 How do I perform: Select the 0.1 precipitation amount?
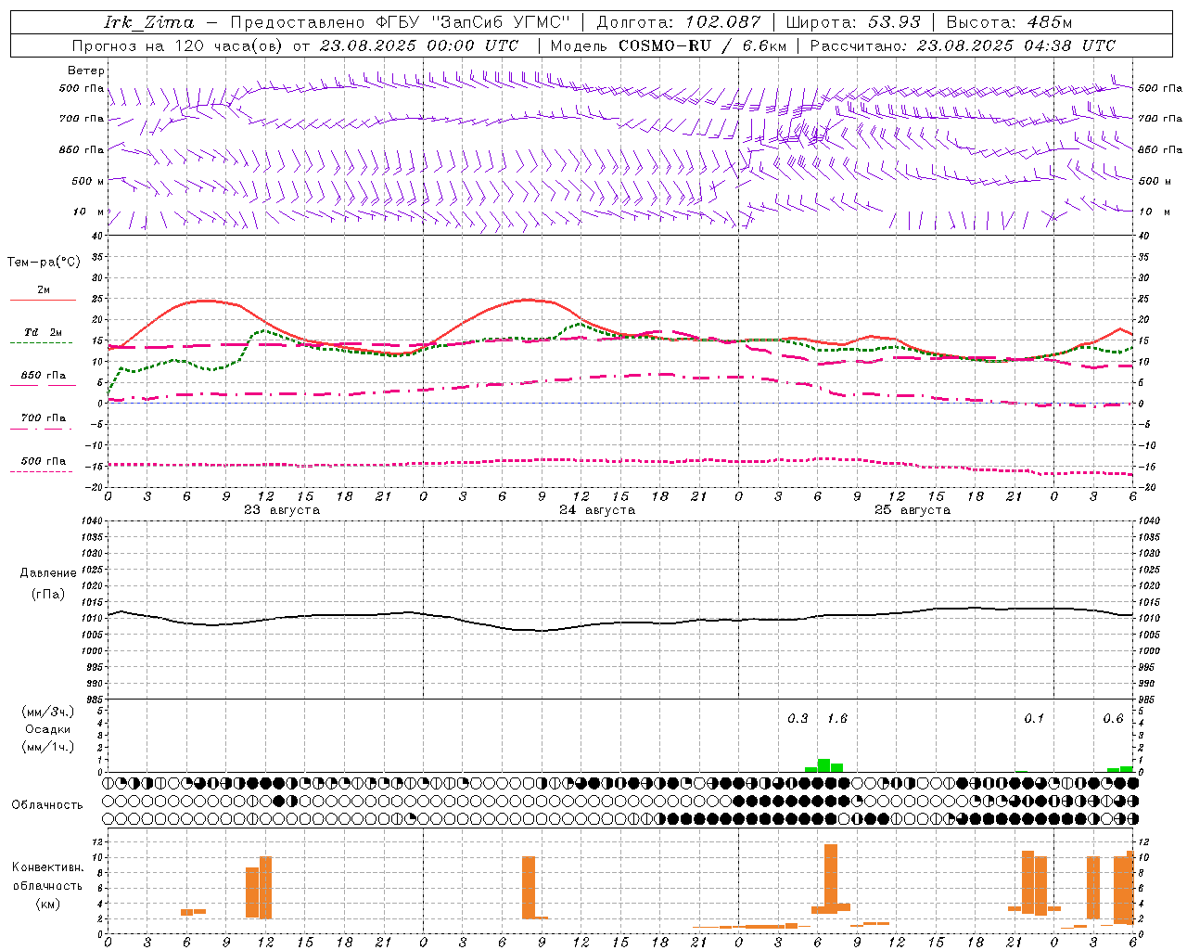1034,719
